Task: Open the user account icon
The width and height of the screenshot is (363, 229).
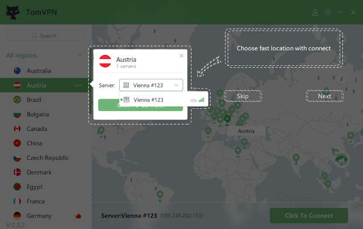Action: [x=315, y=12]
